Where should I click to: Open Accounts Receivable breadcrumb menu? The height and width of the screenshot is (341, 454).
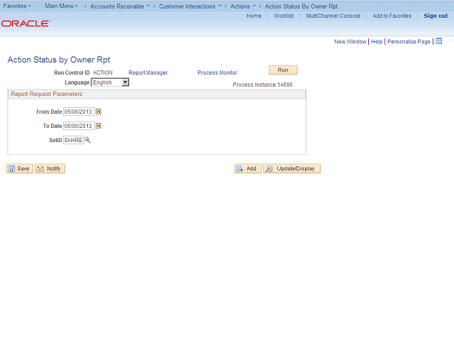[120, 6]
